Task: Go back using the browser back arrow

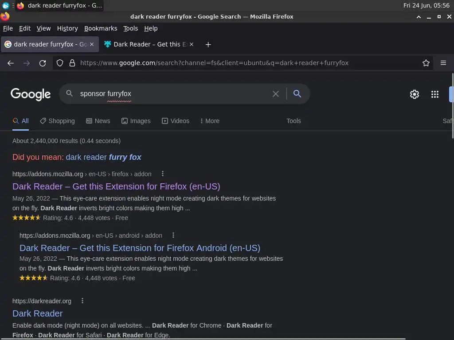Action: coord(11,63)
